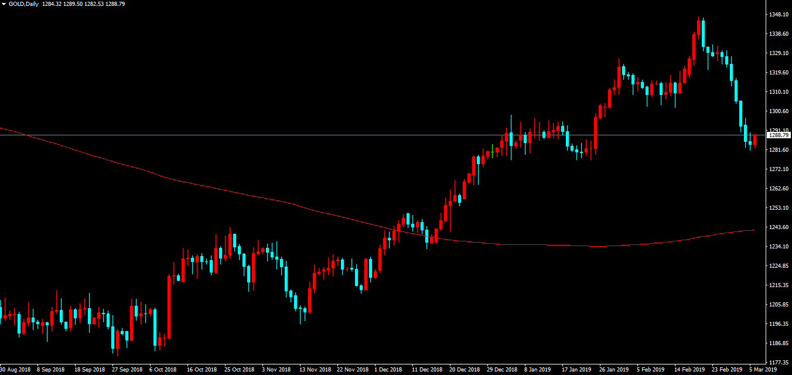792x375 pixels.
Task: Click the 14 Feb 2019 date label
Action: 689,370
